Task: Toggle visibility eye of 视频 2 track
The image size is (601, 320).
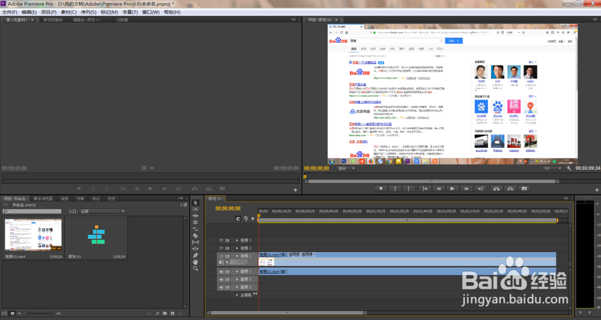Action: (x=221, y=248)
